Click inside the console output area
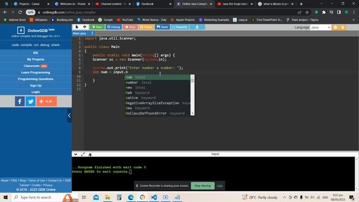This screenshot has height=202, width=359. 213,174
